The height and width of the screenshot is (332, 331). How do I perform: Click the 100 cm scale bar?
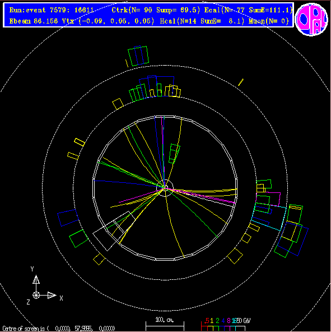[x=165, y=326]
